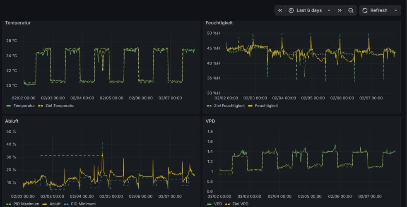Open the Temperatur panel title menu
This screenshot has height=207, width=407.
coord(18,23)
